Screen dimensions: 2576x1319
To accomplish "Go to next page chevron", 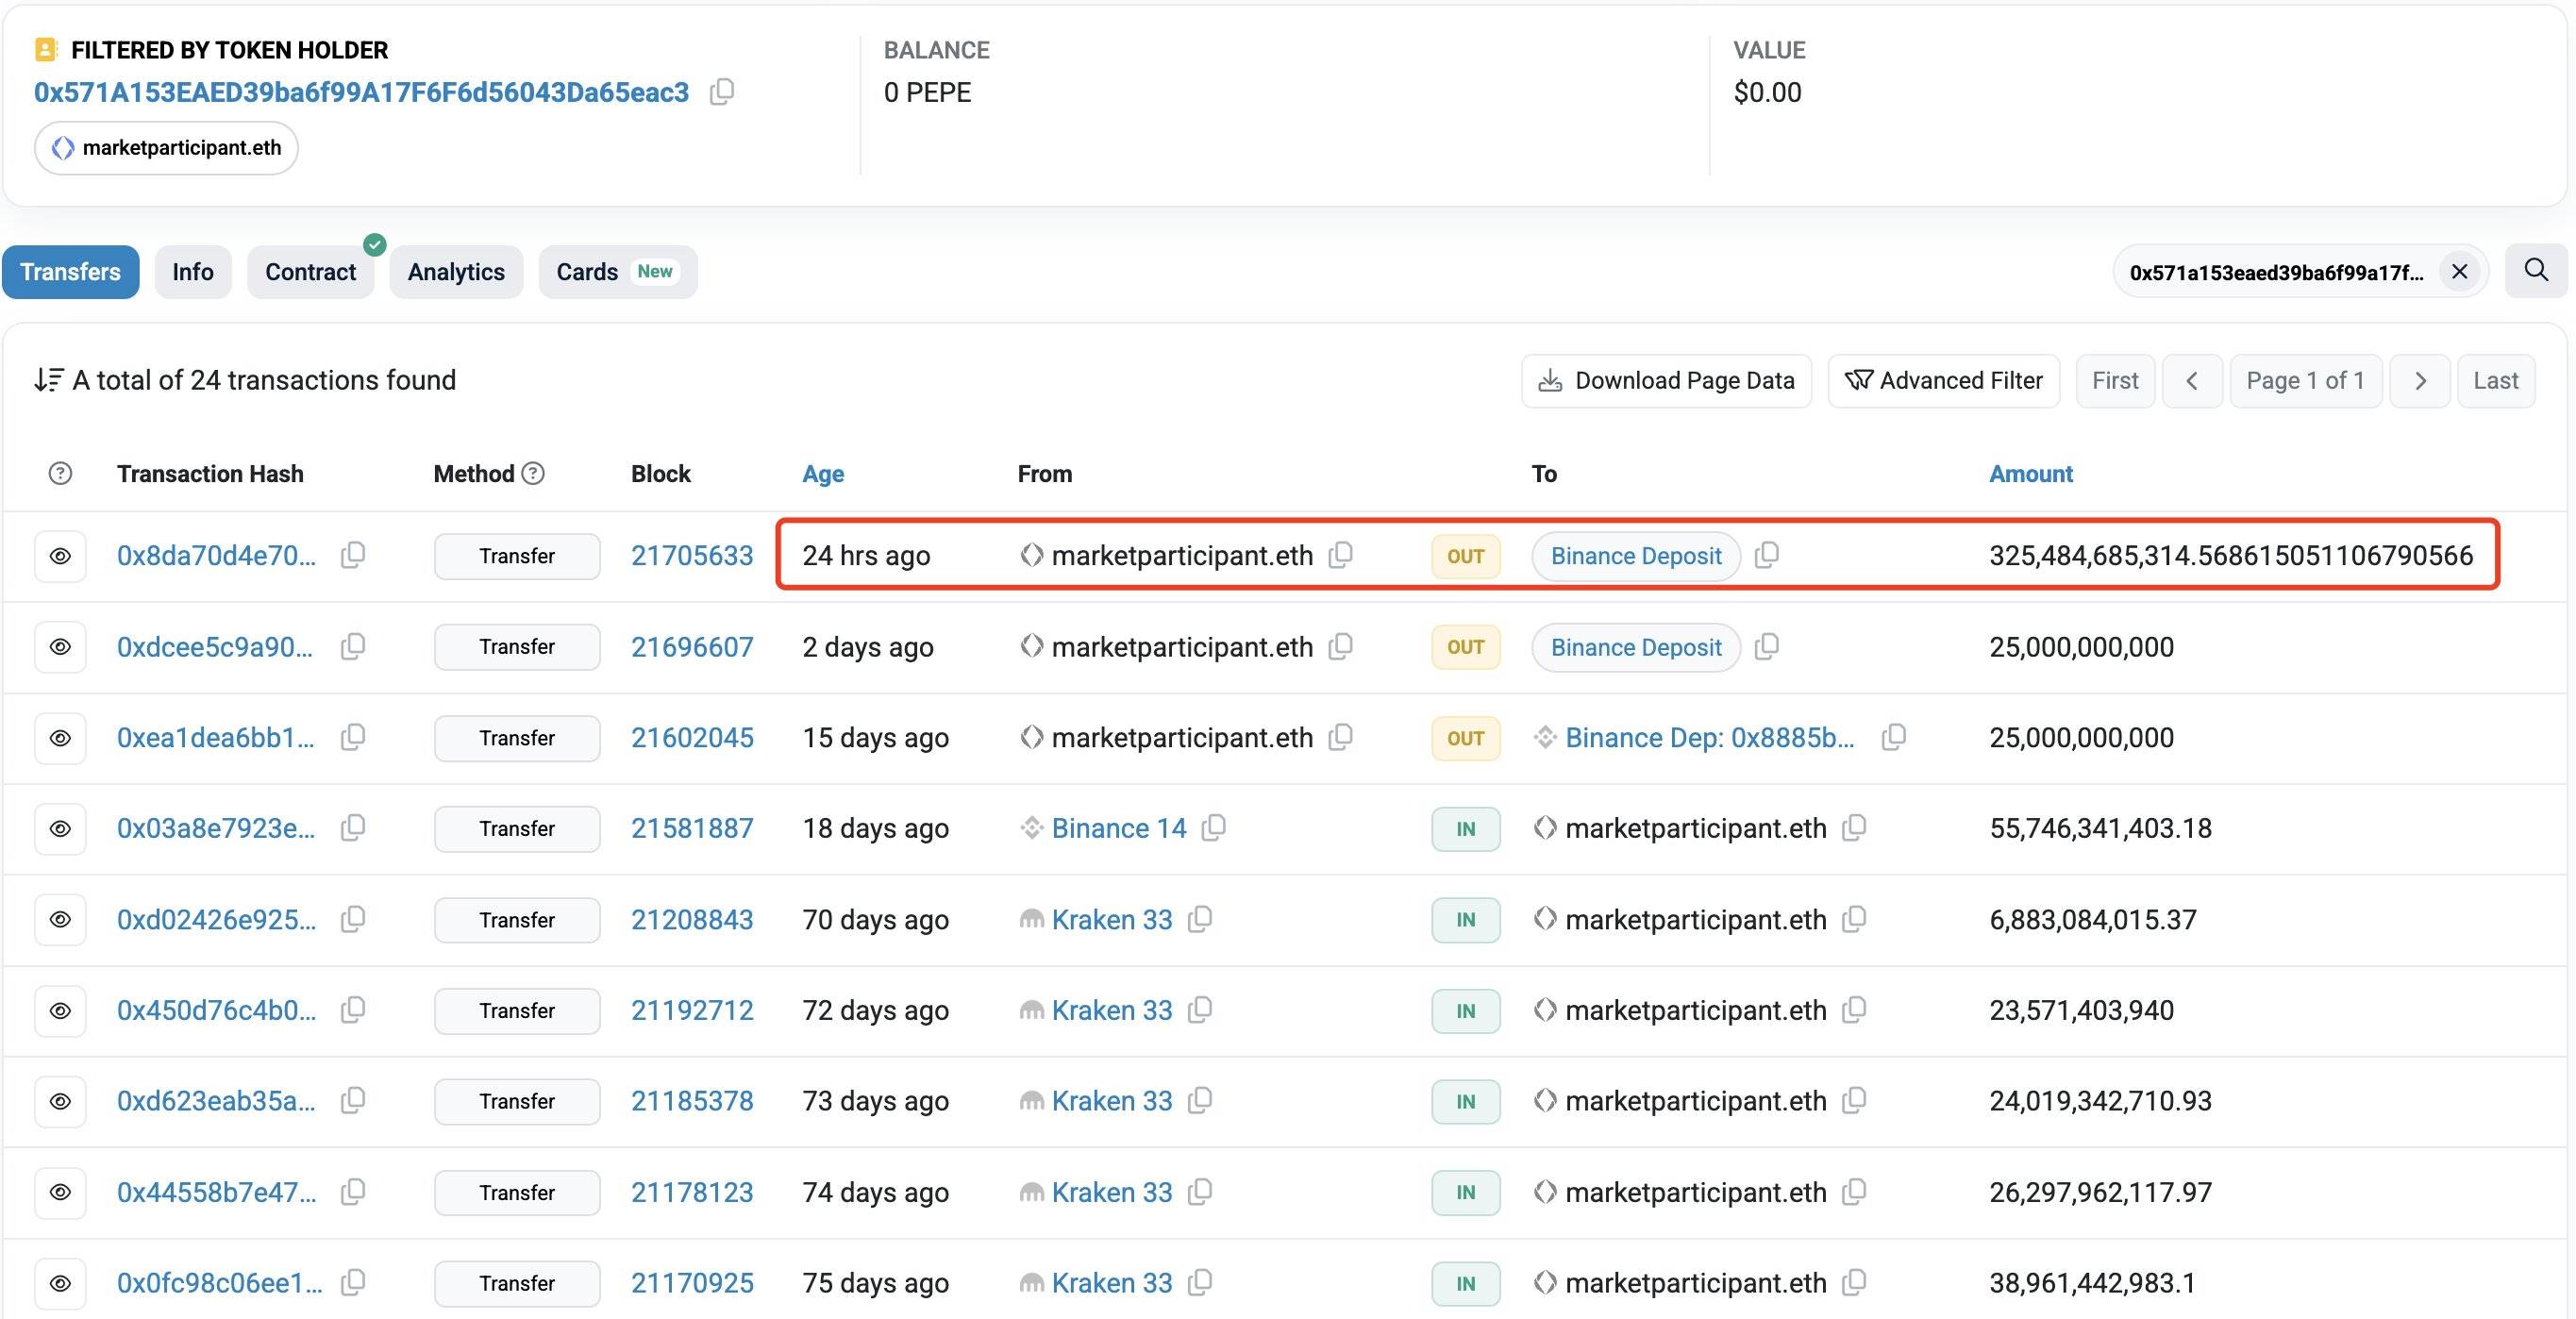I will click(x=2419, y=381).
